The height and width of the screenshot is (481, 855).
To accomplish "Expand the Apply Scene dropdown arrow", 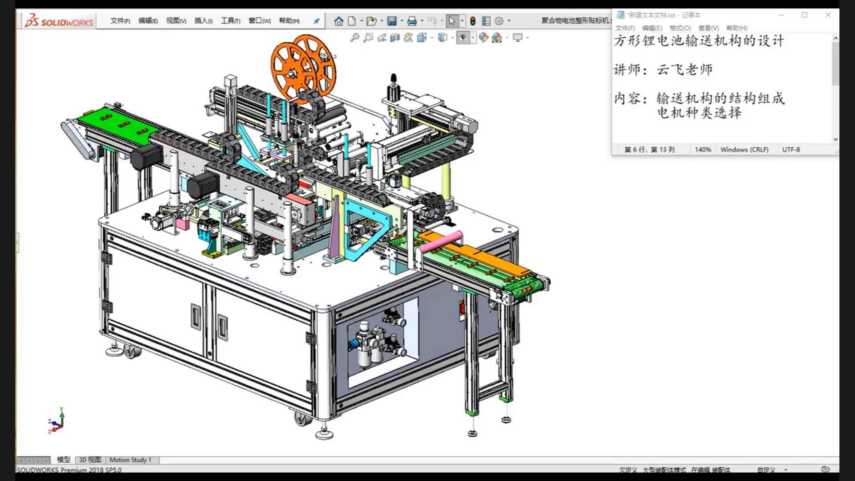I will pyautogui.click(x=507, y=38).
